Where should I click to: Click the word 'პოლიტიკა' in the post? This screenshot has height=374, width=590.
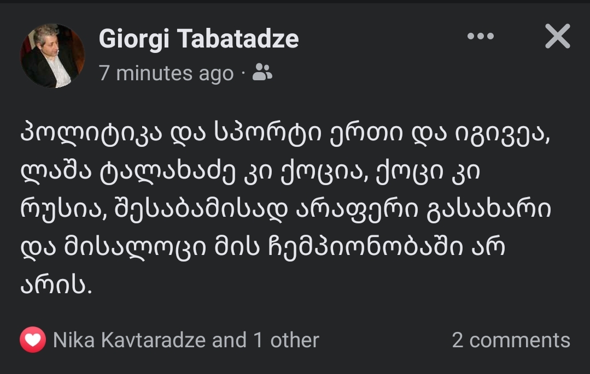(x=91, y=133)
